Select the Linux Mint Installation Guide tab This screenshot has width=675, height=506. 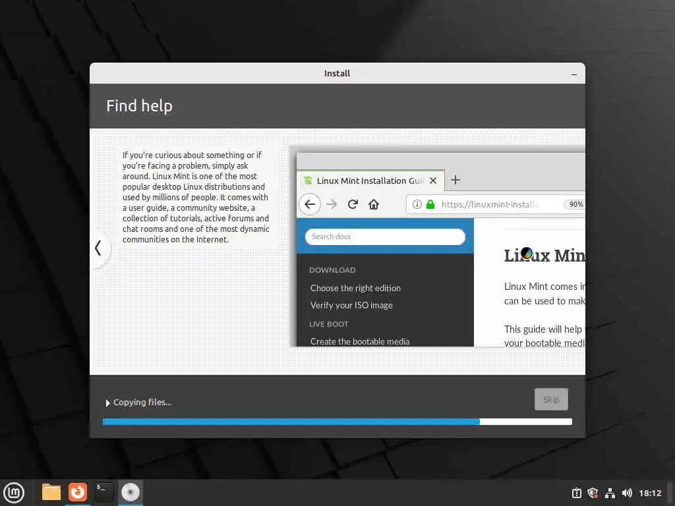click(370, 181)
